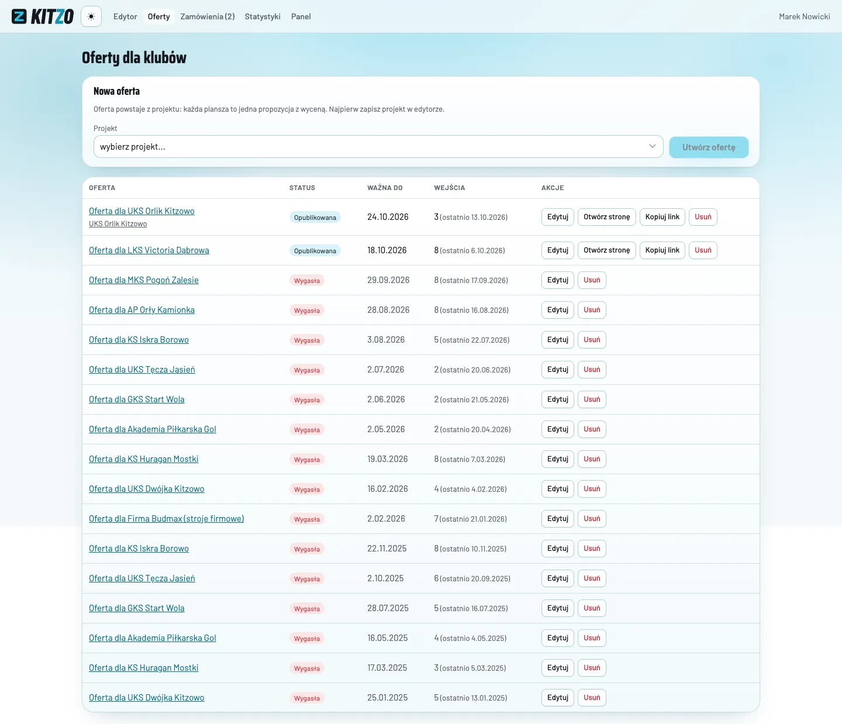Go to the Statystyki tab
This screenshot has height=724, width=842.
tap(263, 16)
